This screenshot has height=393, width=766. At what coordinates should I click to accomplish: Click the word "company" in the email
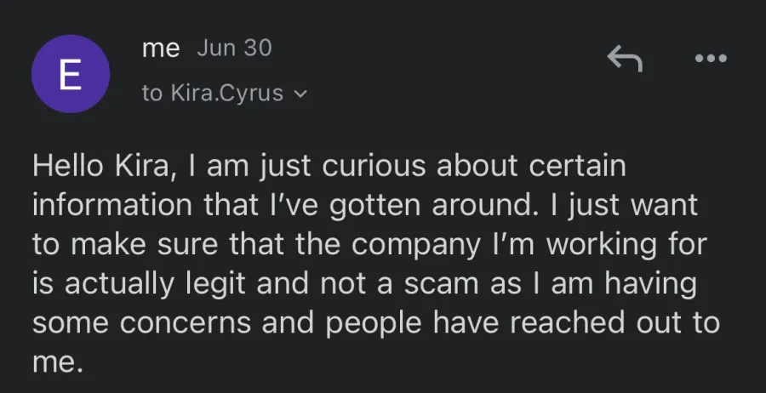(415, 246)
